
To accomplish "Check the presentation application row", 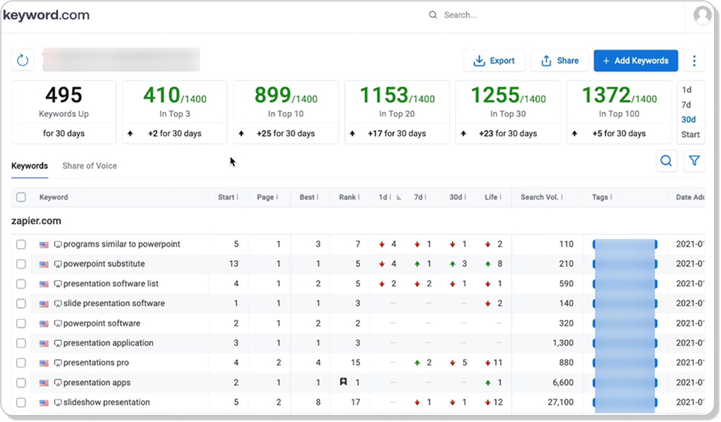I will coord(21,343).
